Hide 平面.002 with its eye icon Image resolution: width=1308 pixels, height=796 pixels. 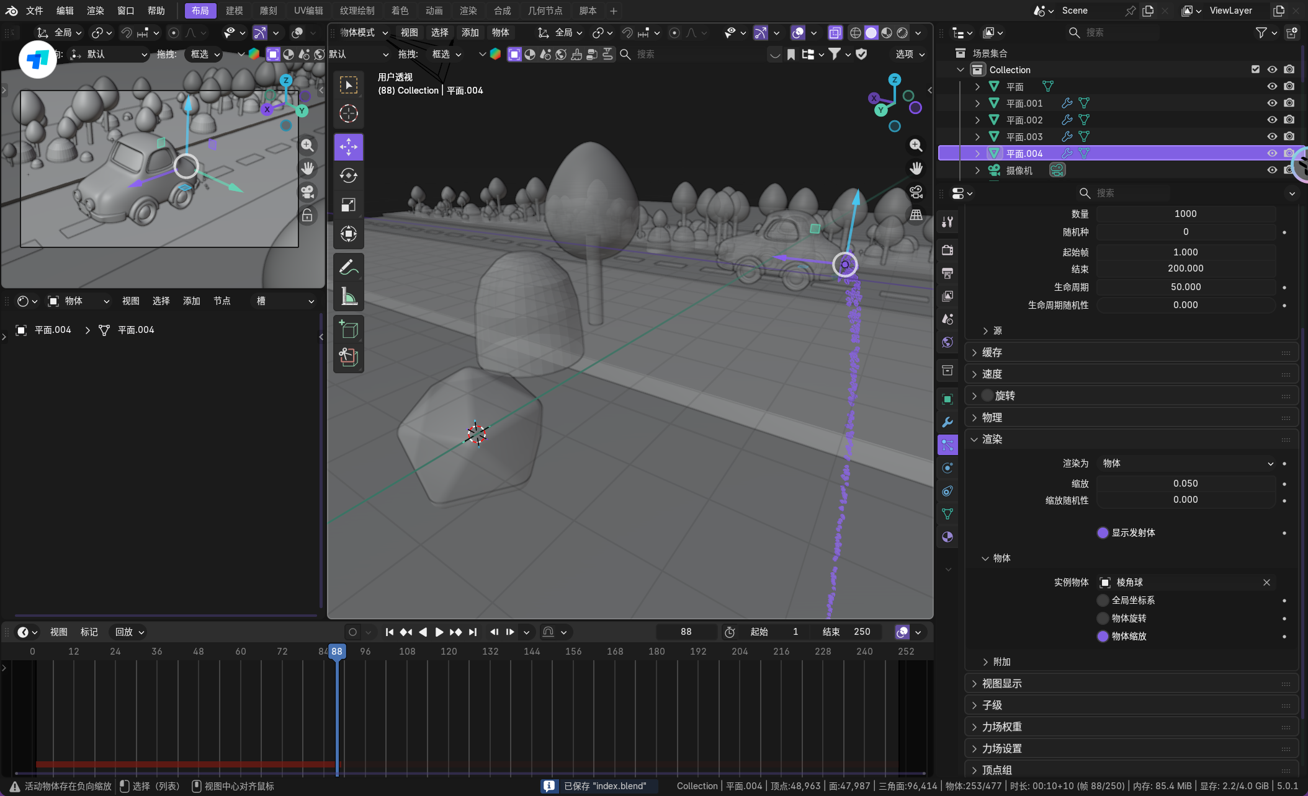click(1271, 120)
